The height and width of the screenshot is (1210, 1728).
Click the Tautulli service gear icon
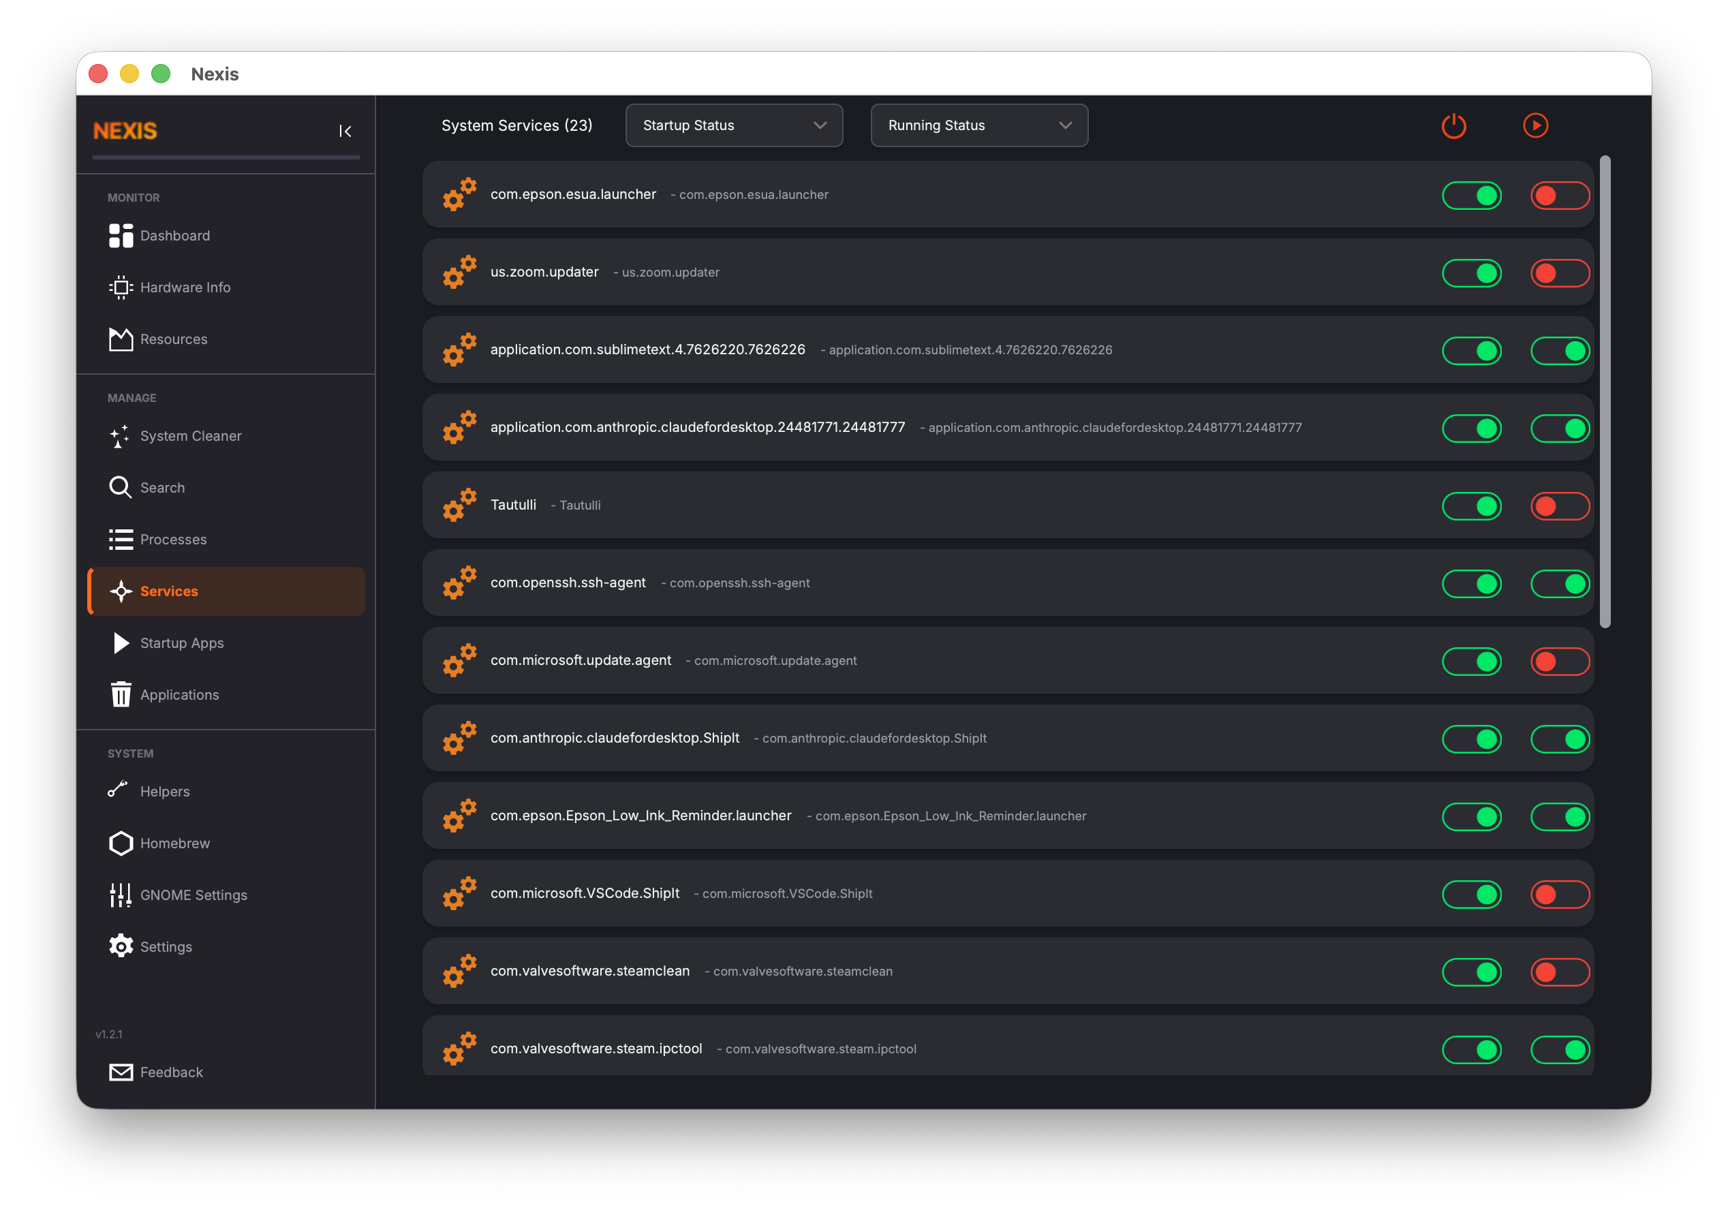(x=459, y=505)
